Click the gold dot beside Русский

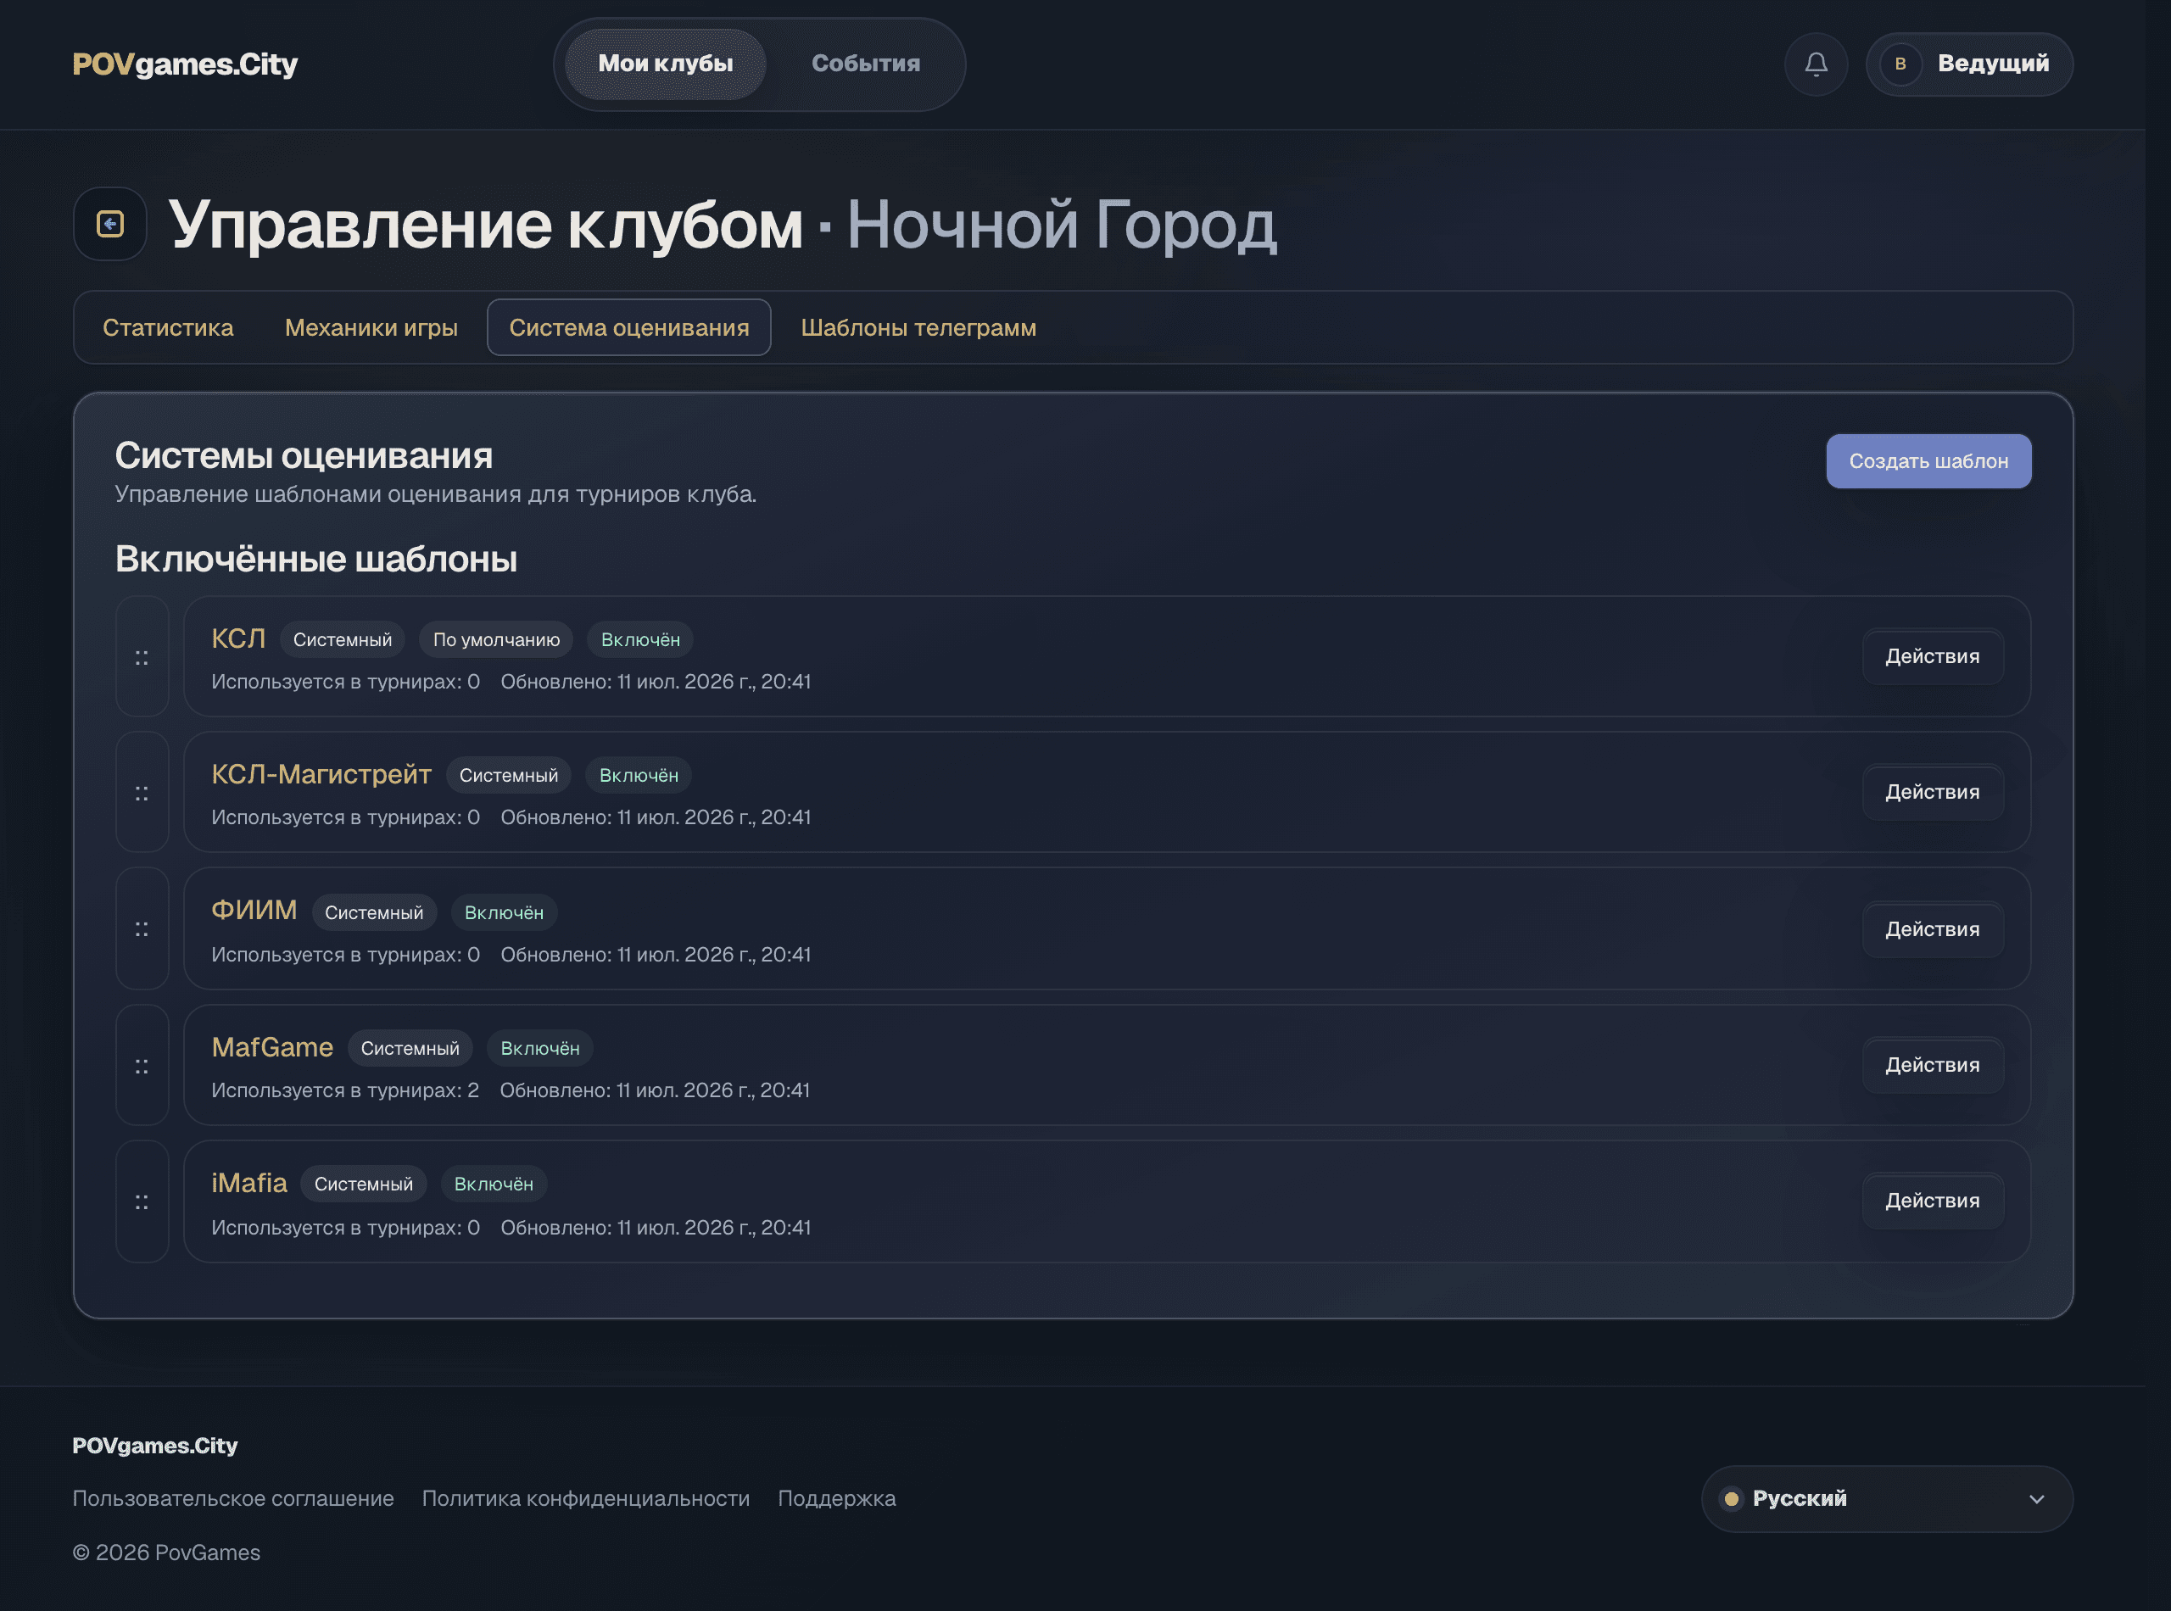pyautogui.click(x=1731, y=1499)
